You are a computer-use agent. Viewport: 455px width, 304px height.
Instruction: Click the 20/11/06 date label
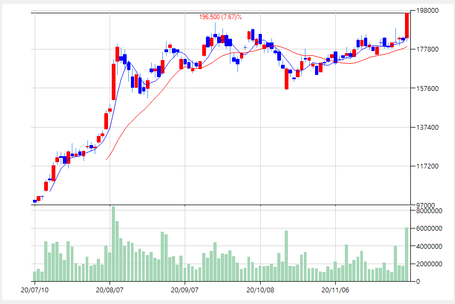click(335, 290)
